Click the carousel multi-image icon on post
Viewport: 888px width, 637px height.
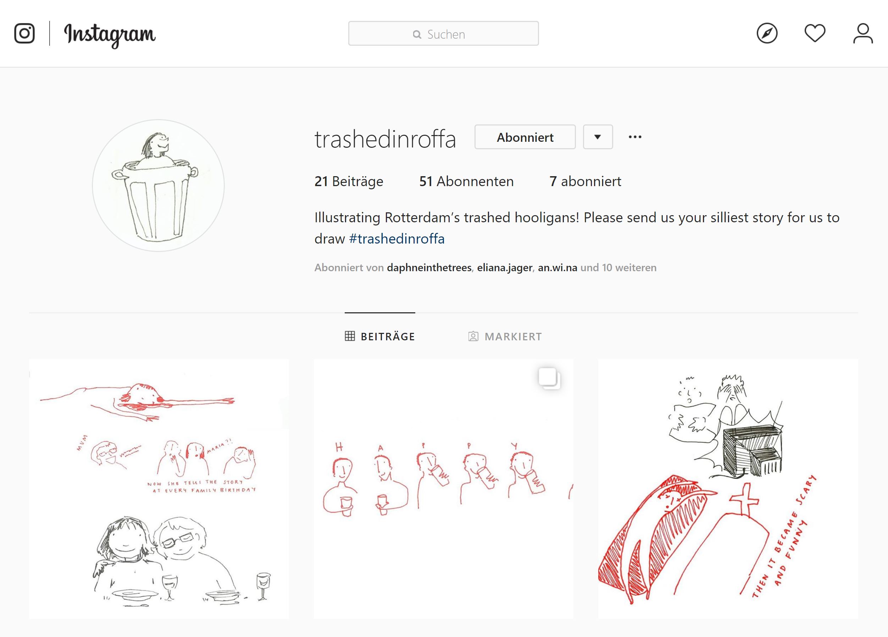pyautogui.click(x=549, y=378)
